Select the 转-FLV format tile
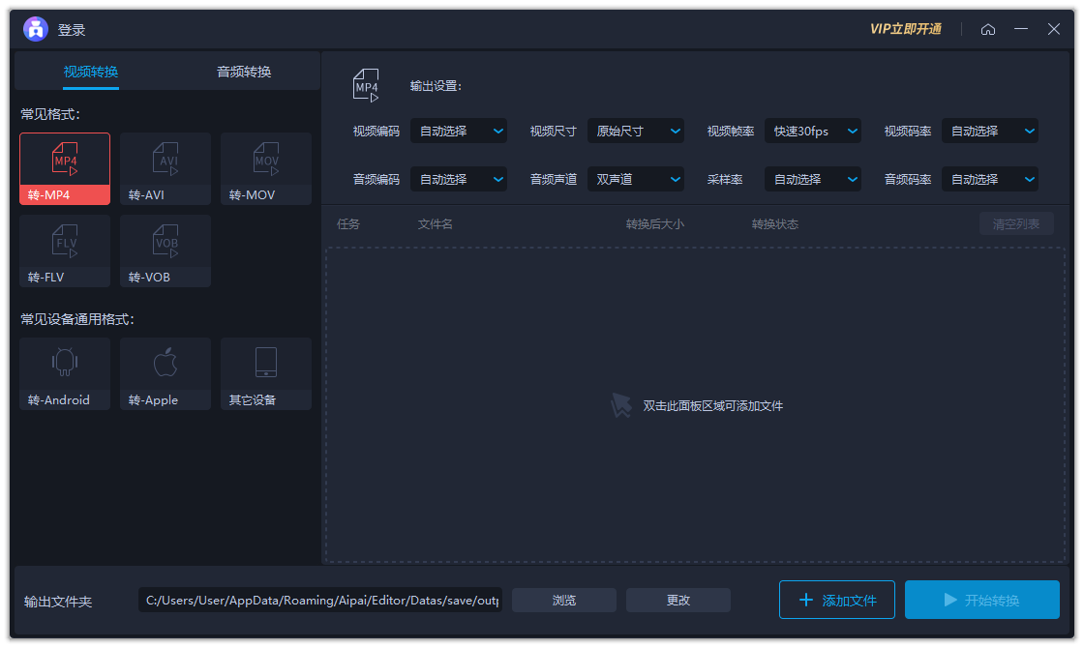 [65, 250]
